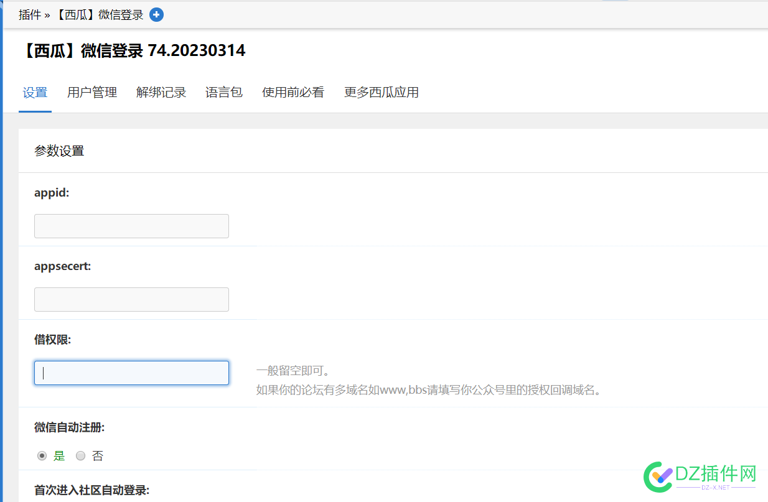Click the appid: label
The width and height of the screenshot is (768, 502).
pyautogui.click(x=52, y=193)
